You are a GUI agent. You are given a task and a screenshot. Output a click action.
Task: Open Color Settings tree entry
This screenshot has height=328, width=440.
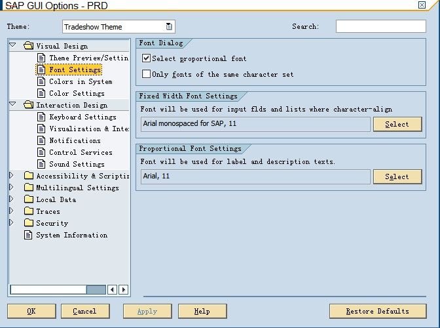[77, 93]
